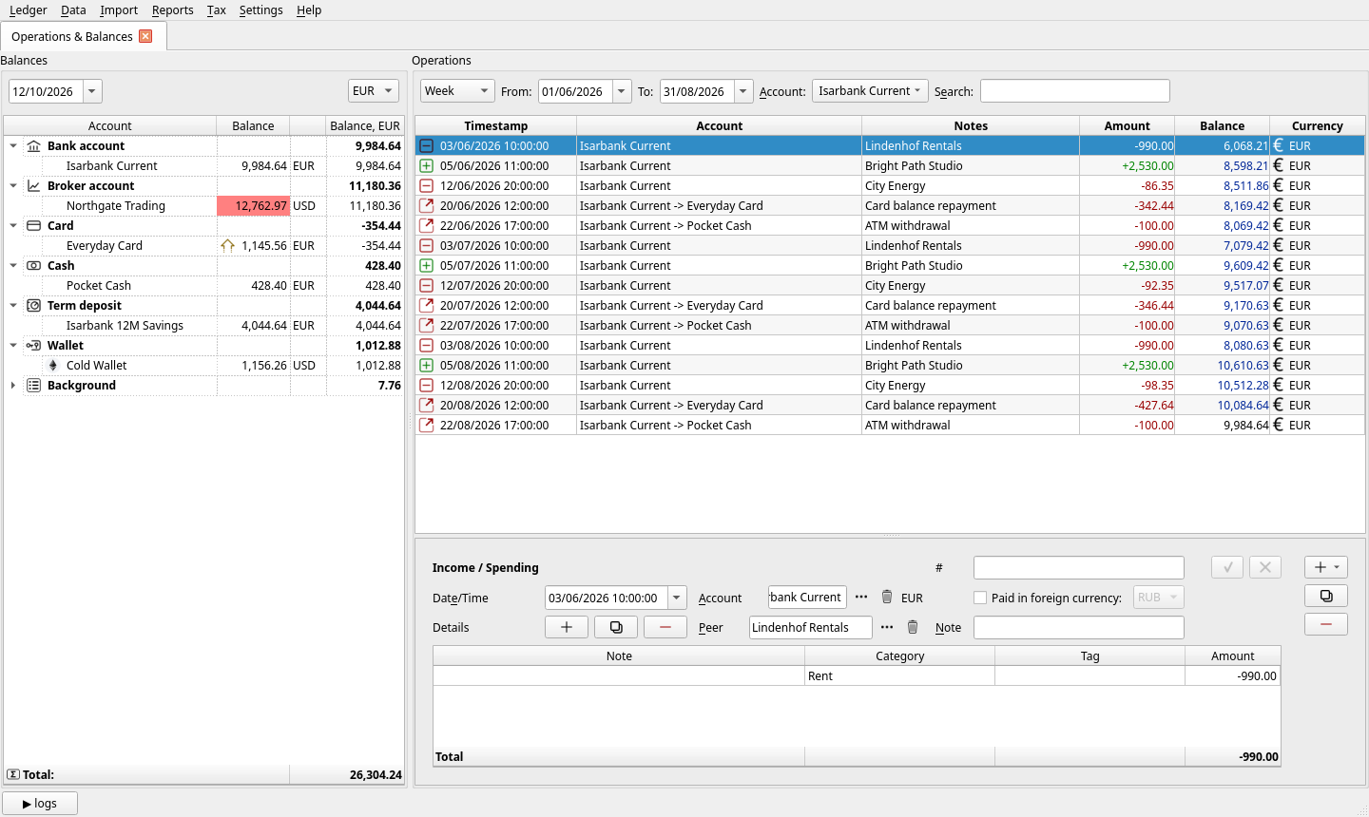Expand the logs panel button
Viewport: 1369px width, 817px height.
[x=40, y=803]
